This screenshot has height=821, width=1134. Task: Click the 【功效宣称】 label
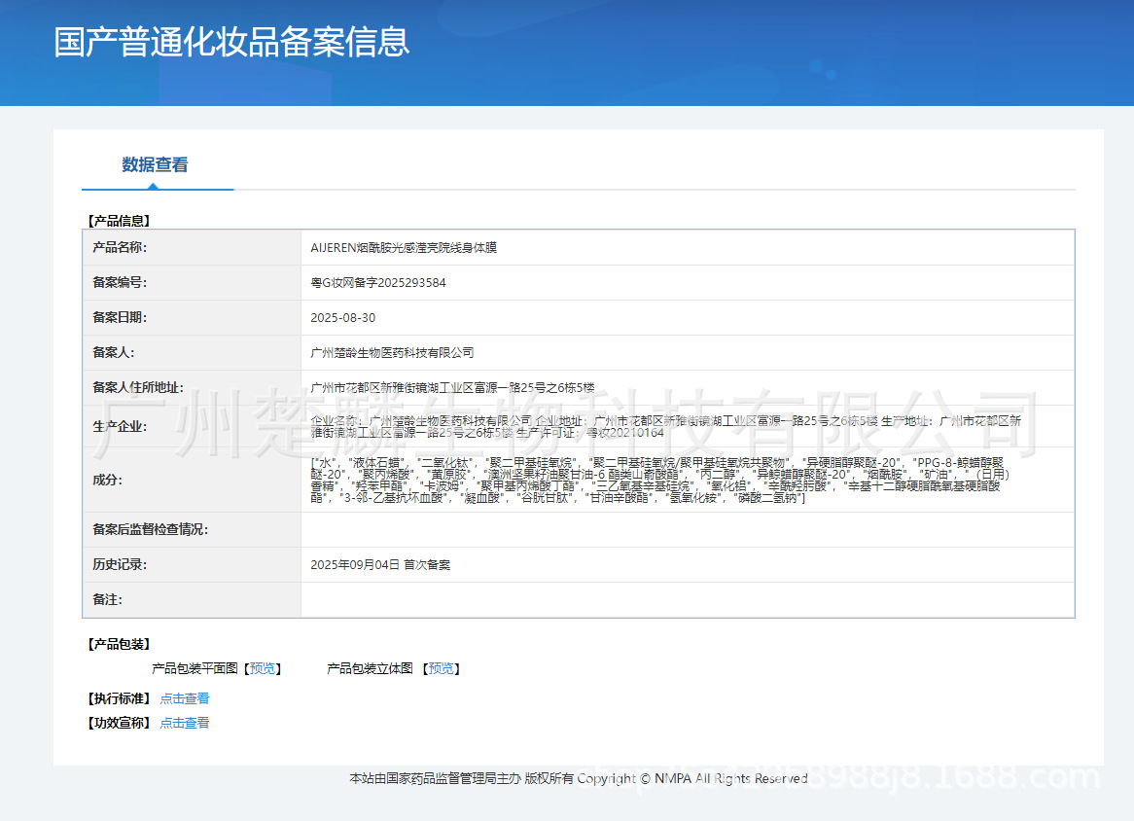pos(119,723)
